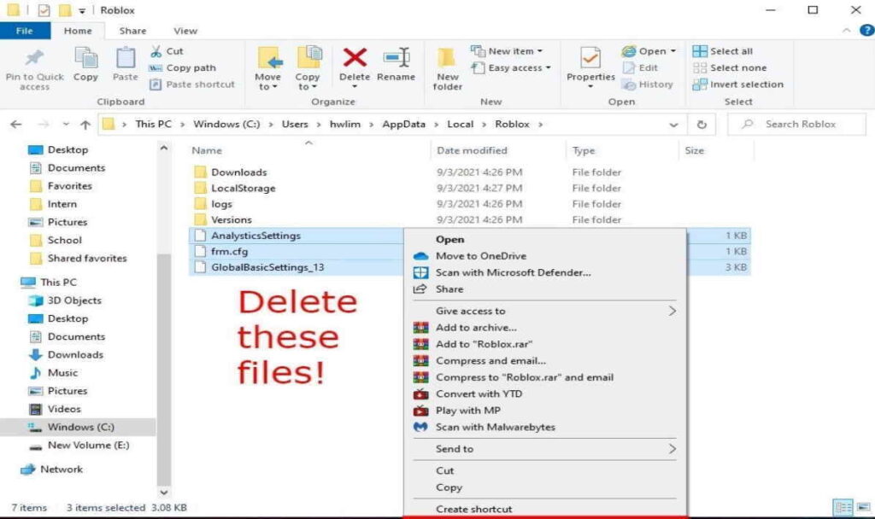Click AppData in the address path
This screenshot has height=519, width=875.
click(x=403, y=125)
